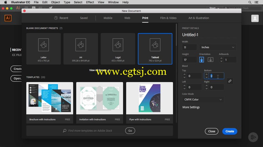The height and width of the screenshot is (147, 263).
Task: Click the Apple menu icon
Action: click(x=5, y=2)
